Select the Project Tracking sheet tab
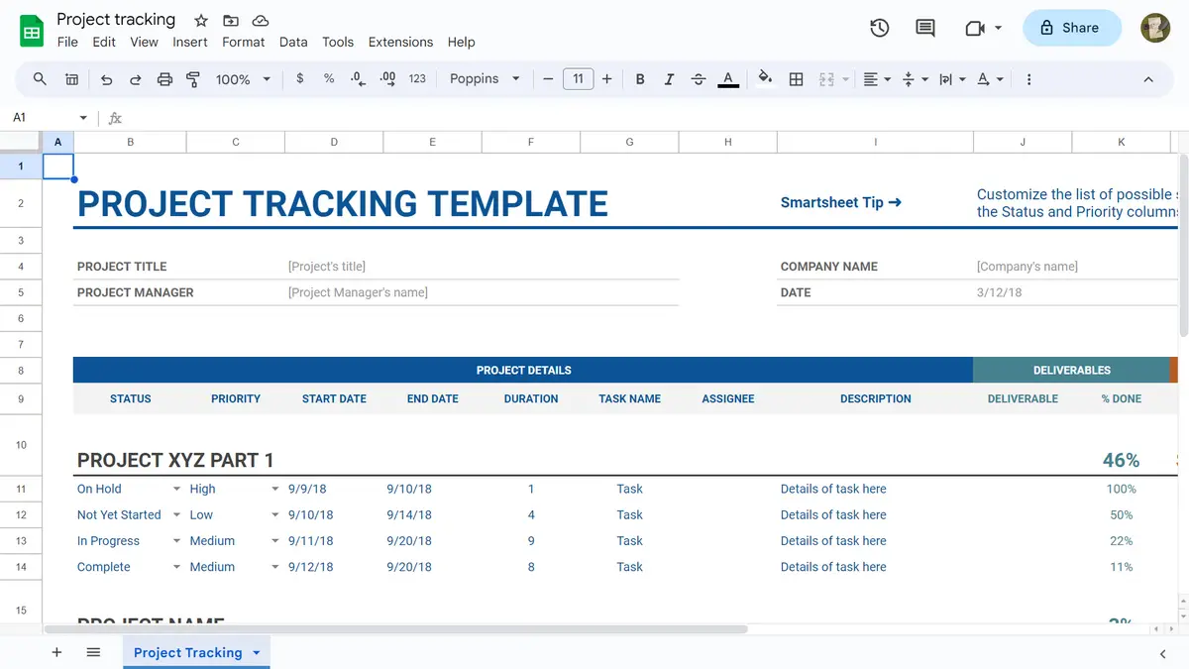1189x669 pixels. click(187, 652)
